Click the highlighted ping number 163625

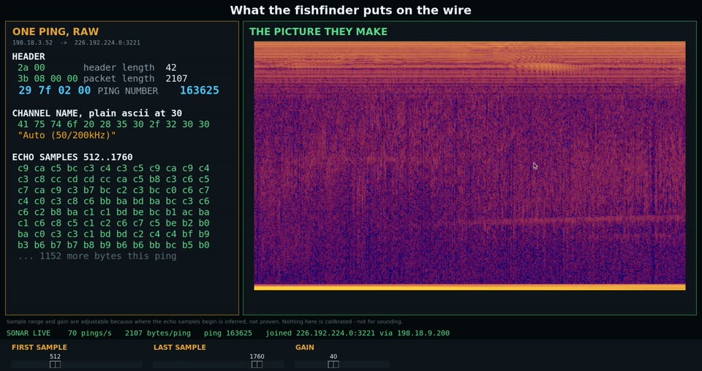(200, 91)
